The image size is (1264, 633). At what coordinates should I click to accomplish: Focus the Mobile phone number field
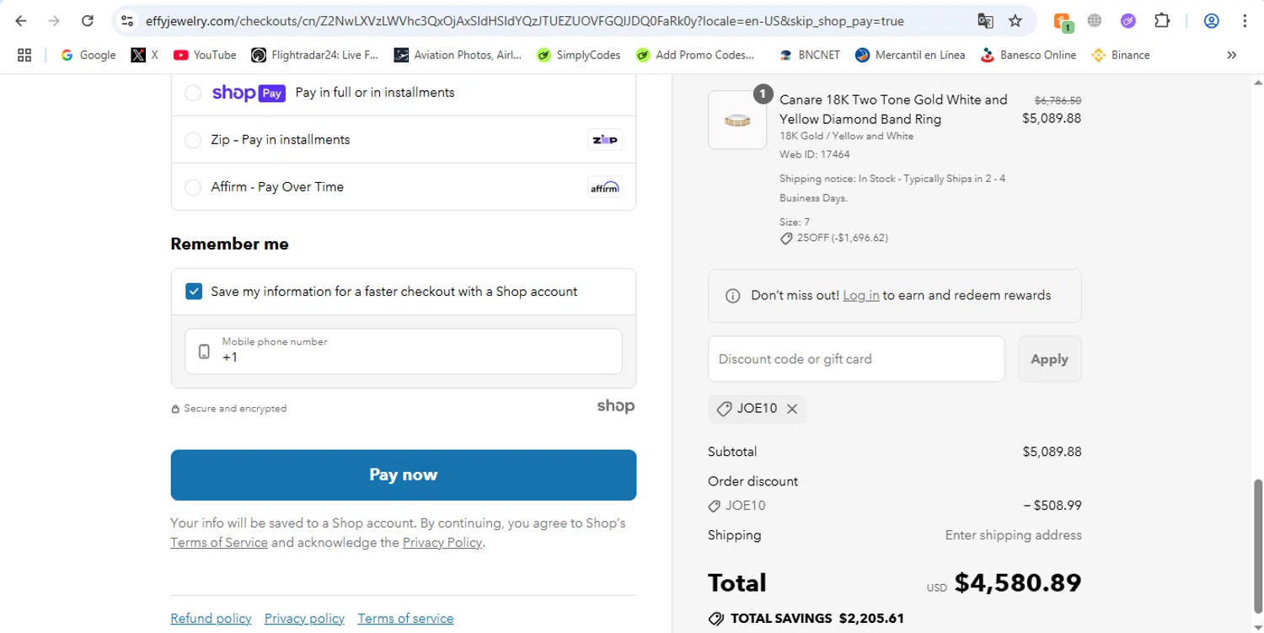click(x=404, y=351)
